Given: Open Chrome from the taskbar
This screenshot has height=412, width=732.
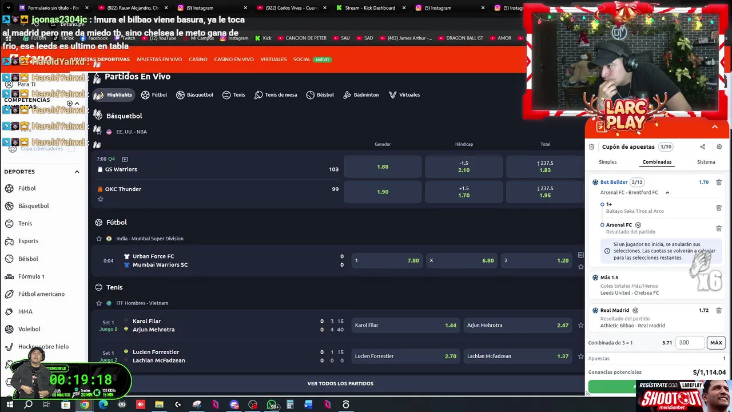Looking at the screenshot, I should point(85,405).
